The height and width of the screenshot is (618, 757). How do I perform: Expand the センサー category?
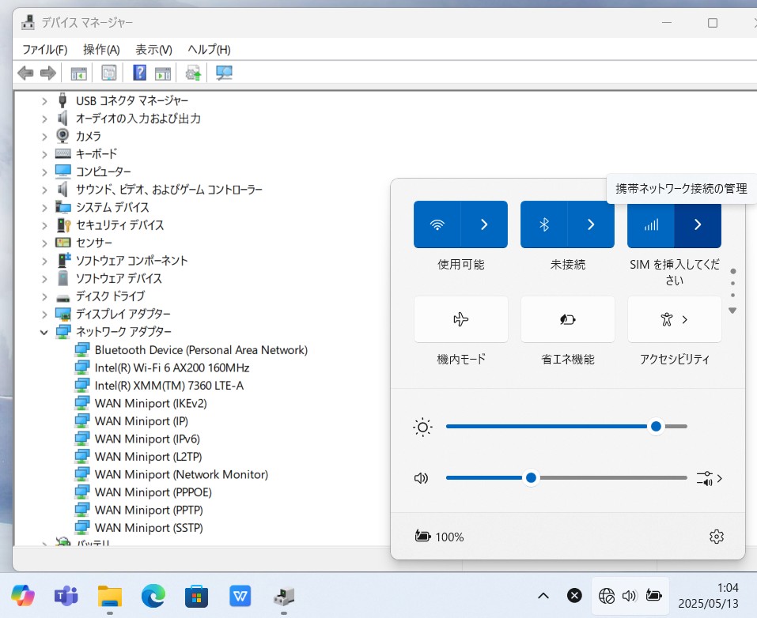click(x=44, y=243)
